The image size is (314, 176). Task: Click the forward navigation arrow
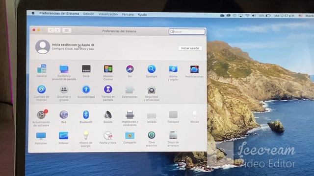tap(57, 30)
